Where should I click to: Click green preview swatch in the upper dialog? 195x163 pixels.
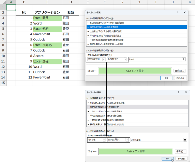tap(135, 71)
